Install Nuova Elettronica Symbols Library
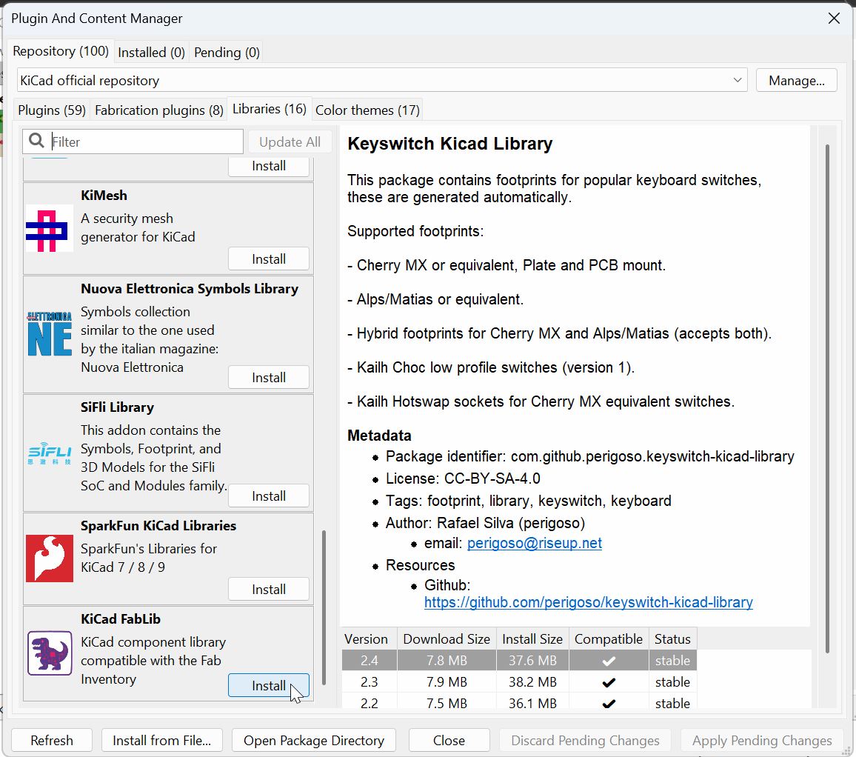 (269, 378)
